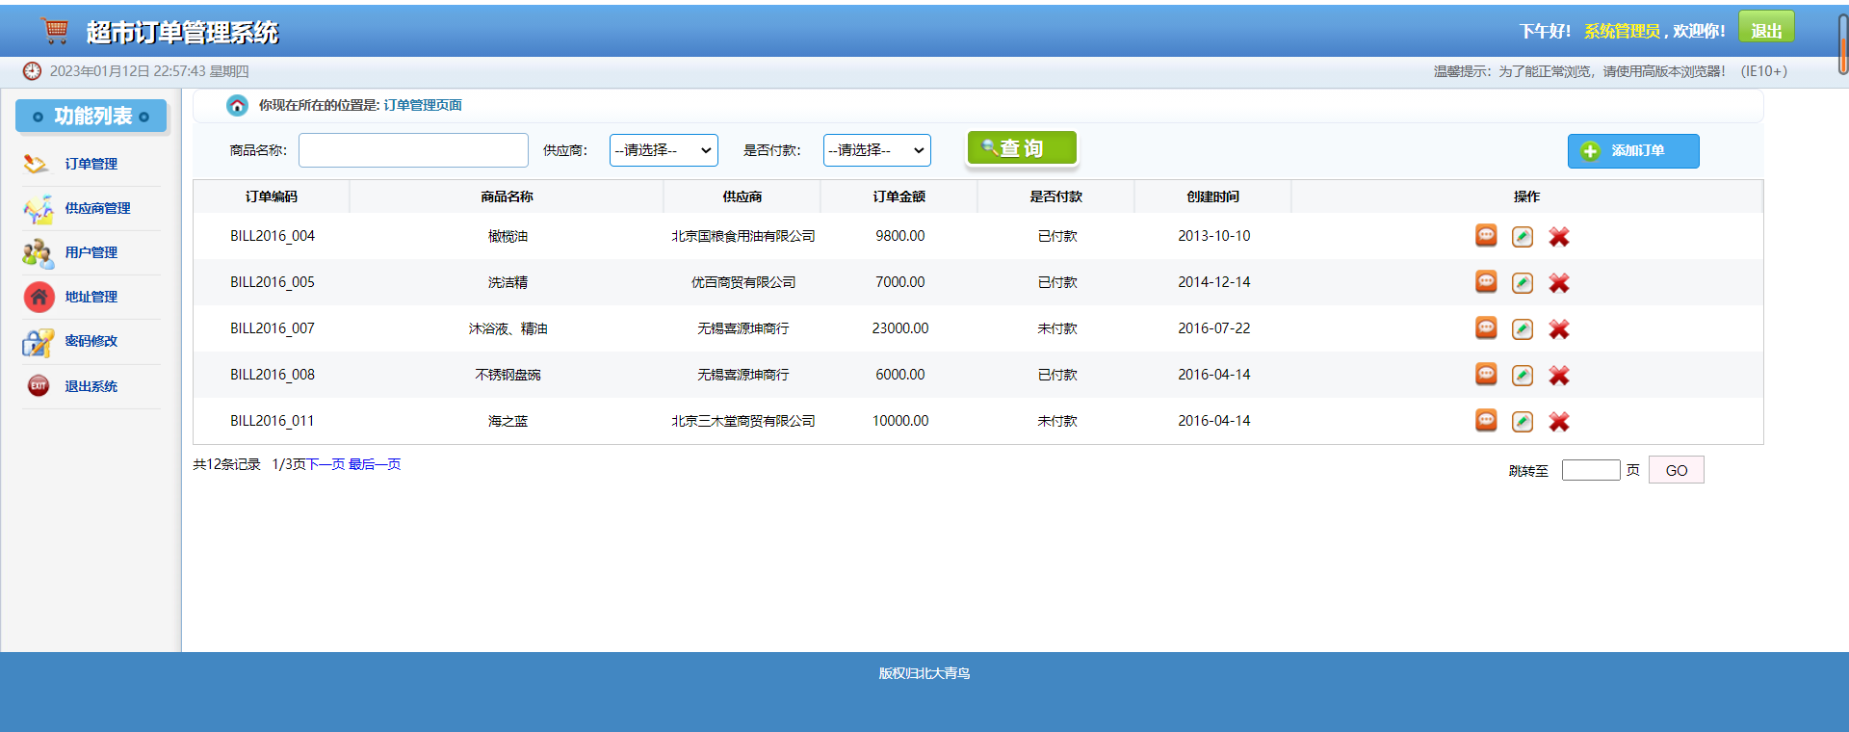View details of order BILL2016_004

(1486, 236)
